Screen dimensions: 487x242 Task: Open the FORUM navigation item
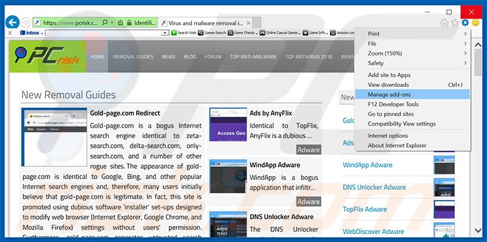point(213,57)
